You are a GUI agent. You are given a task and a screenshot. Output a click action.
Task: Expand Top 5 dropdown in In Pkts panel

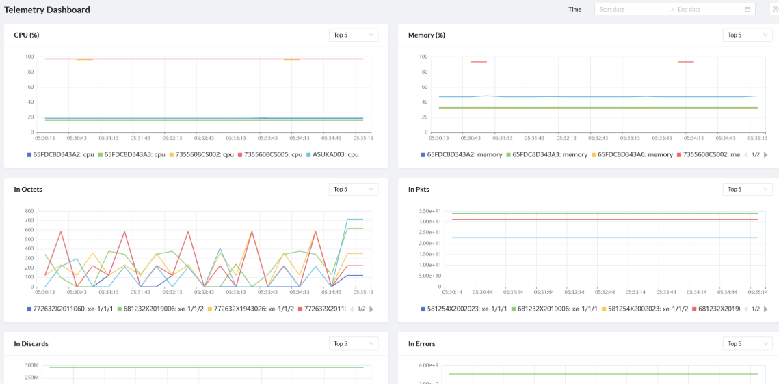[747, 189]
